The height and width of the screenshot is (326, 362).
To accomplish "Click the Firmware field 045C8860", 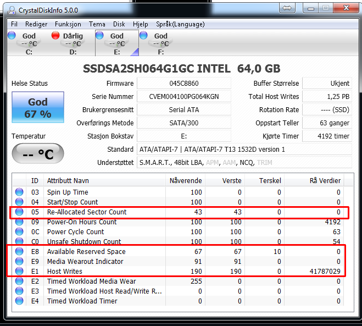I will coord(184,83).
